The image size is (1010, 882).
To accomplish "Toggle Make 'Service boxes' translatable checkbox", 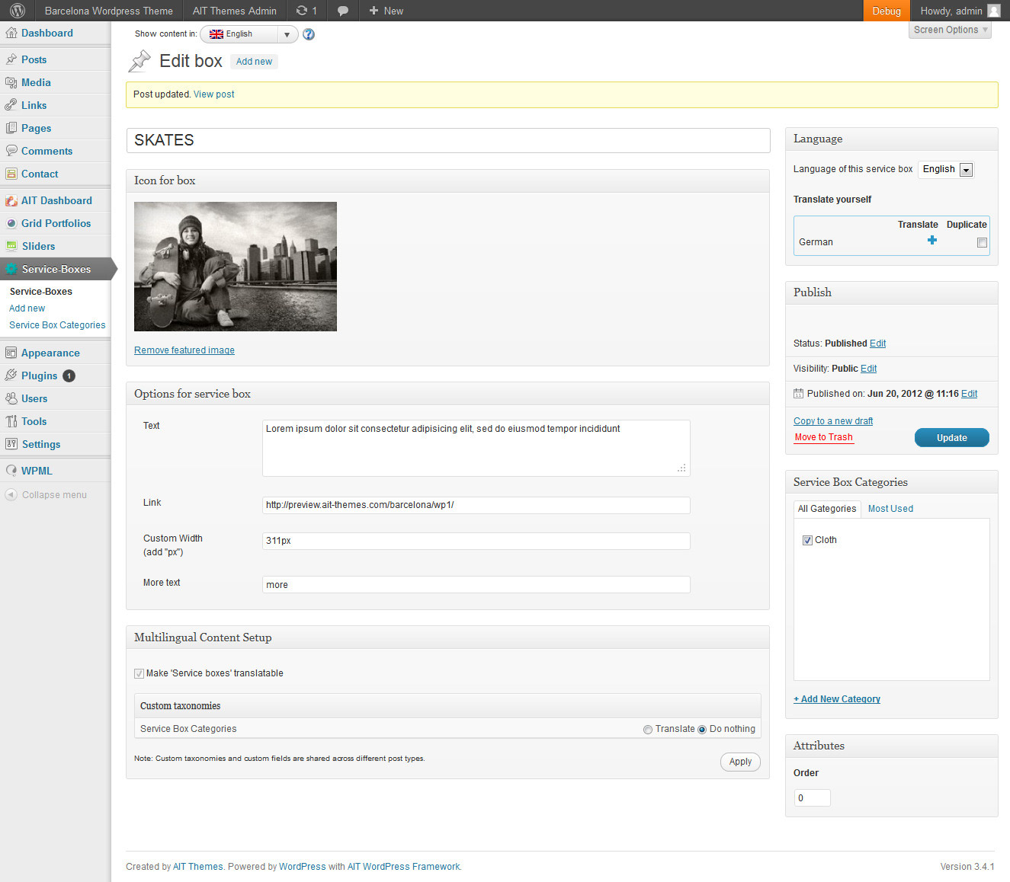I will [139, 673].
